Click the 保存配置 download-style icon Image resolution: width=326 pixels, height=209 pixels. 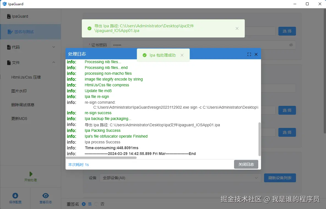coord(15,195)
